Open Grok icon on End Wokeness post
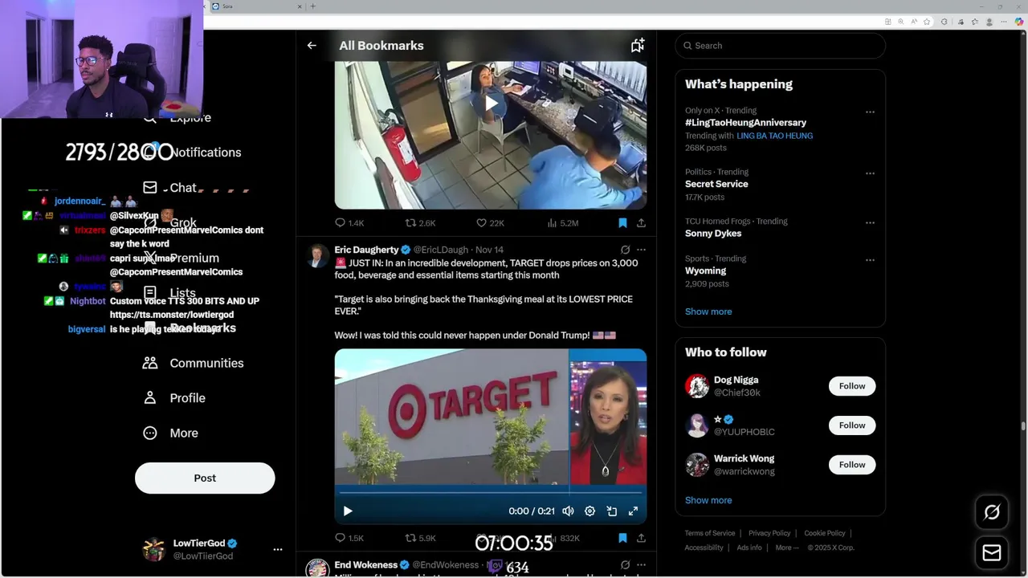Viewport: 1028px width, 578px height. coord(625,565)
